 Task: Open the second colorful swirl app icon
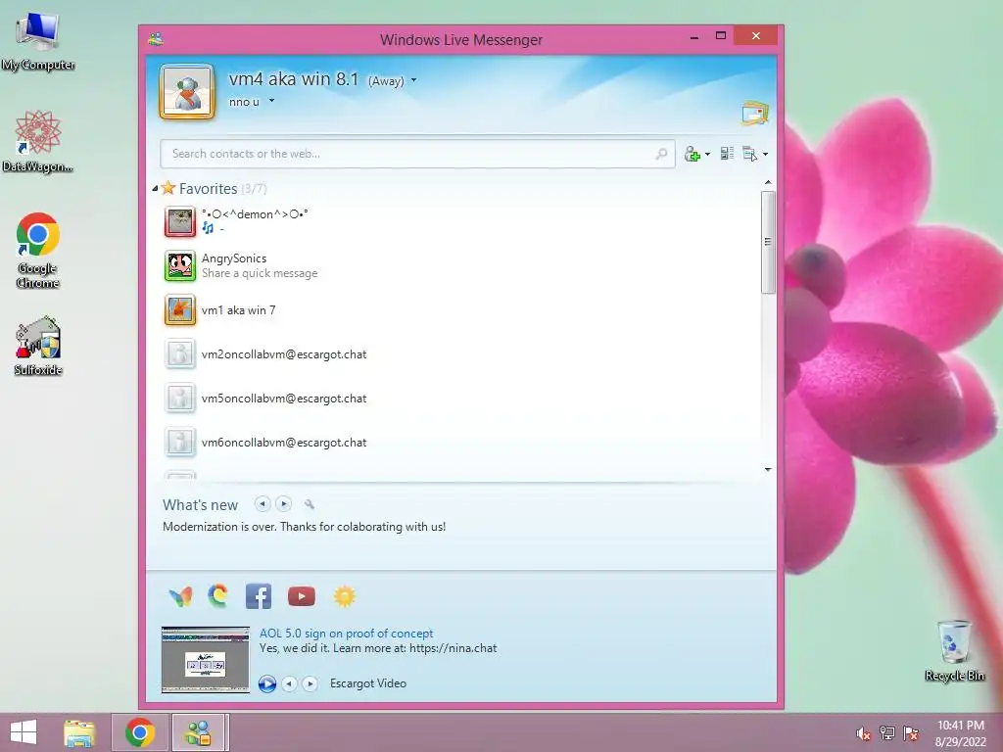click(x=218, y=596)
